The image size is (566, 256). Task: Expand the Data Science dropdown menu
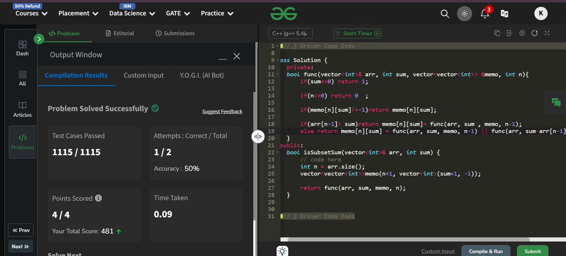coord(132,13)
